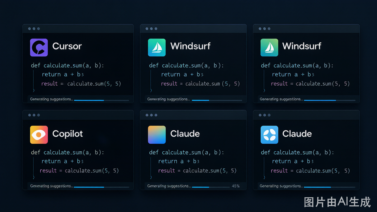This screenshot has width=377, height=212.
Task: Click the sailboat icon in the center Windsurf window
Action: [157, 47]
